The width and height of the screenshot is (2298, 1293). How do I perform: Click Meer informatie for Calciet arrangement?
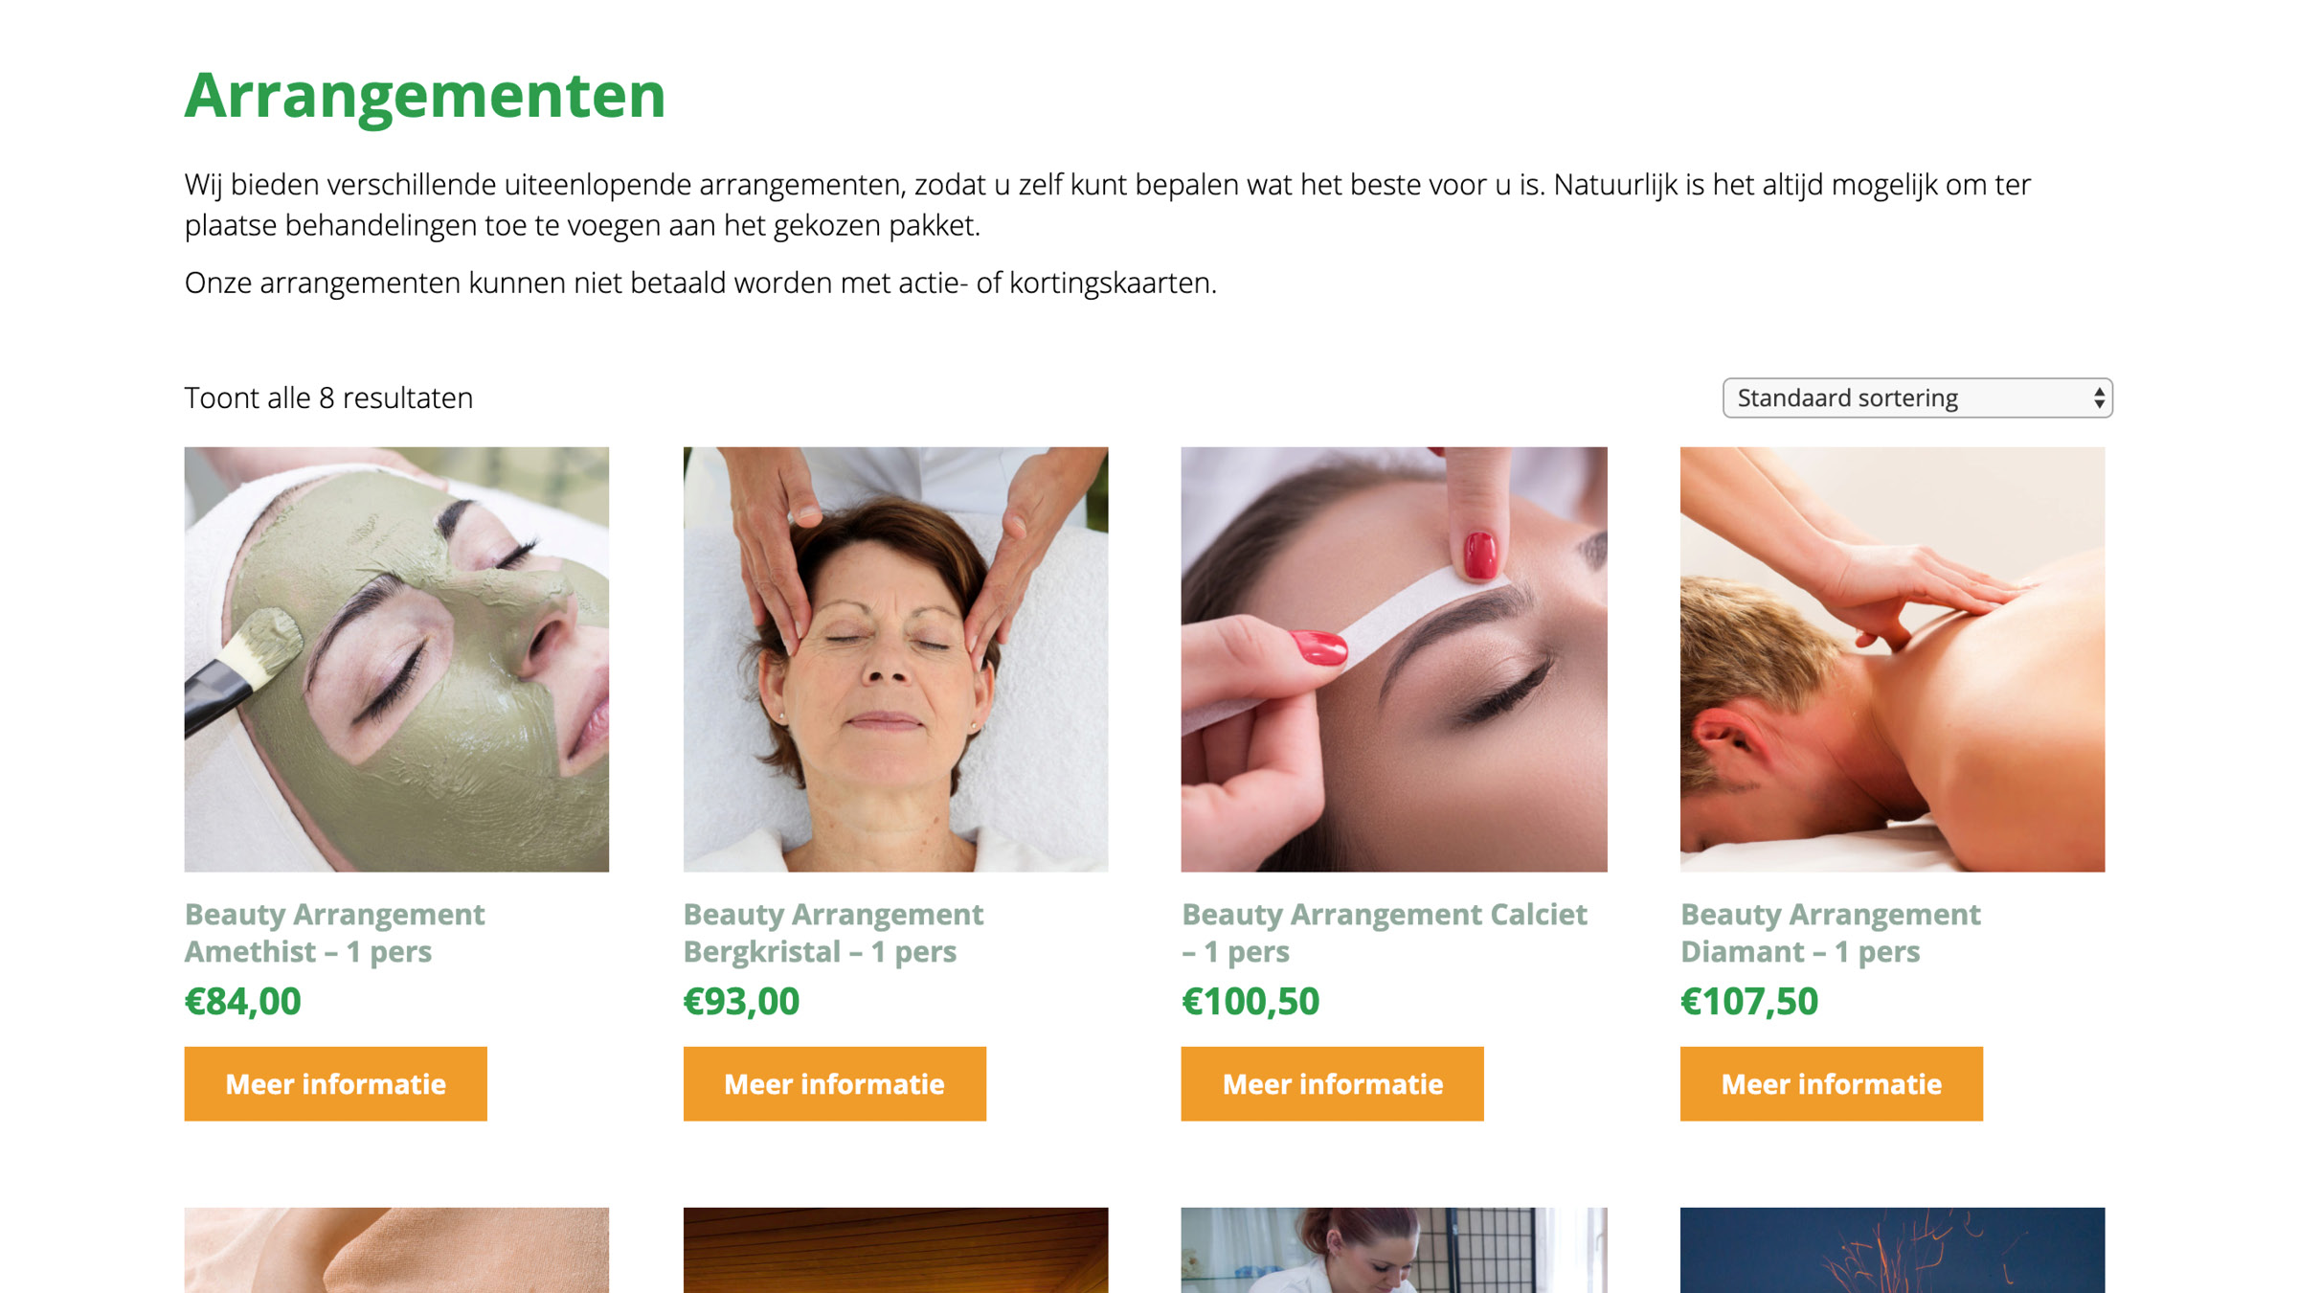coord(1332,1083)
